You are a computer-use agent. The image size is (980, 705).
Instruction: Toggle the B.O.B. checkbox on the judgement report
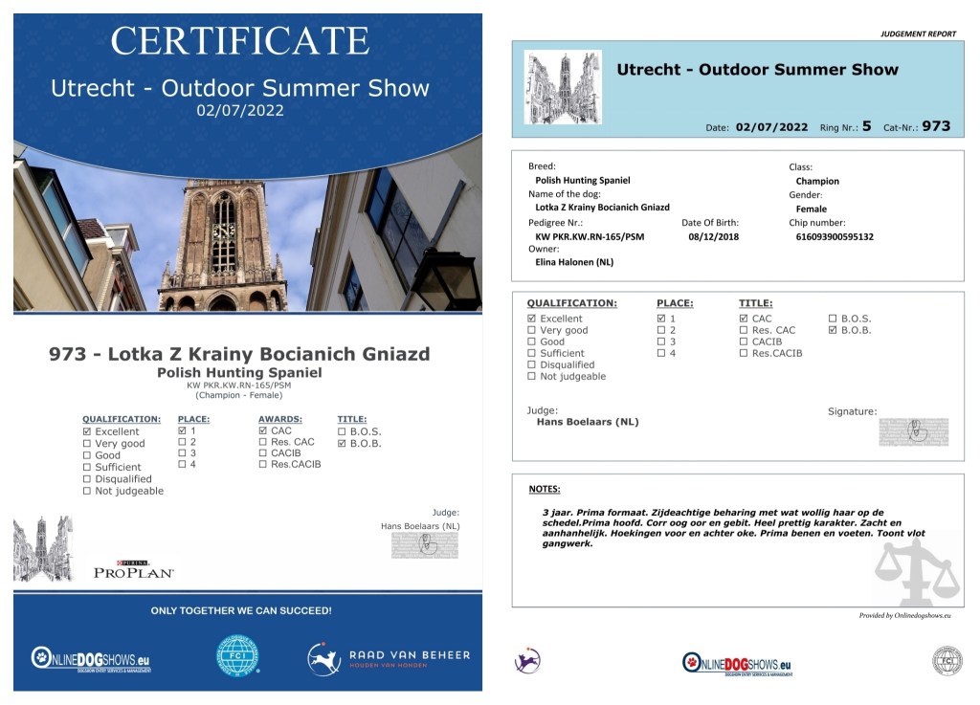tap(833, 330)
